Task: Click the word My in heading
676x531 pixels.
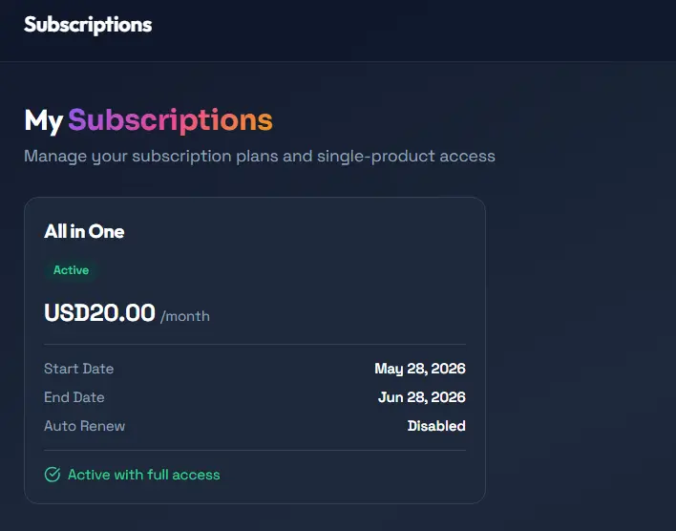Action: (x=44, y=120)
